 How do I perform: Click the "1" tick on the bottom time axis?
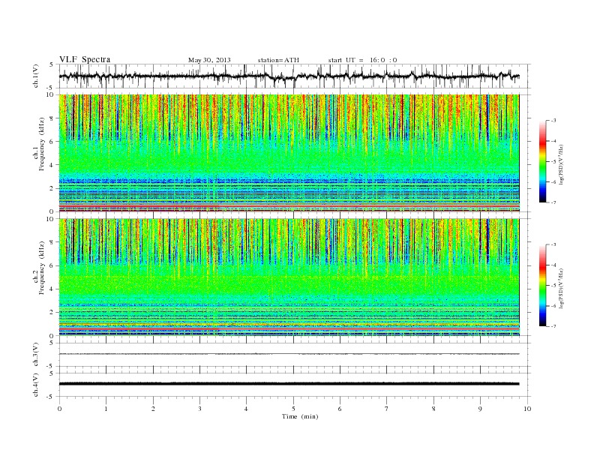106,409
